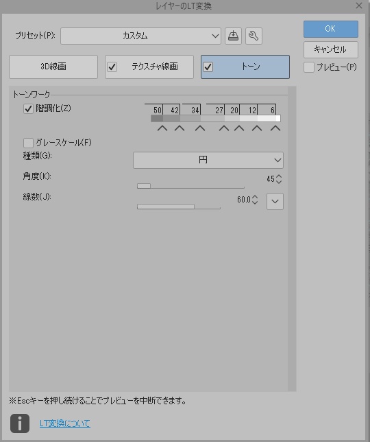Open the 種類(G) dropdown showing 円
This screenshot has width=370, height=442.
(208, 160)
